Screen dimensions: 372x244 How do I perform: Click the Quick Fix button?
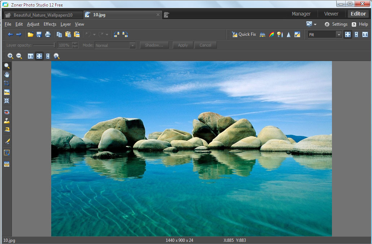244,34
